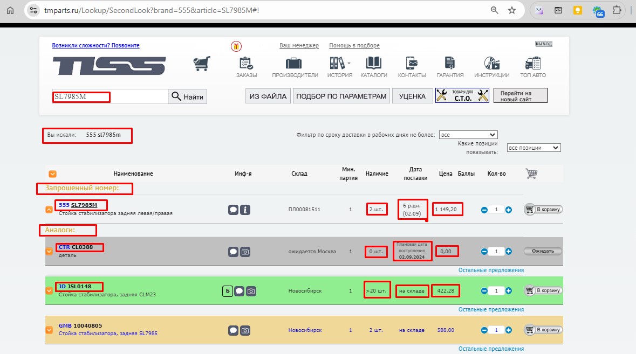Click the gift icon above Заказы
Viewport: 636px width, 354px height.
click(236, 46)
